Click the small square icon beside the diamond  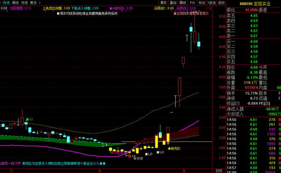(211, 8)
